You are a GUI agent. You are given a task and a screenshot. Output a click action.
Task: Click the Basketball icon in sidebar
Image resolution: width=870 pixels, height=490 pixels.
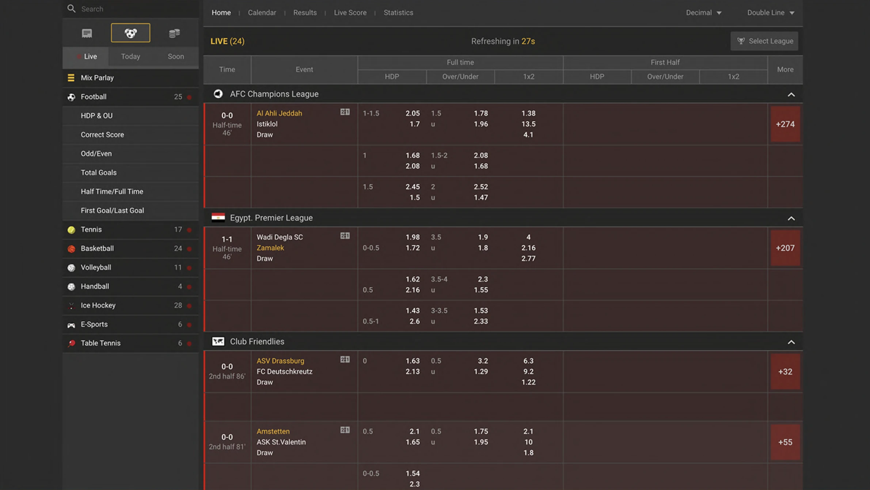click(71, 249)
